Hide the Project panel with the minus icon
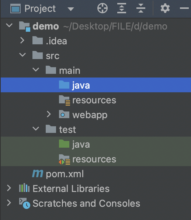 pyautogui.click(x=184, y=8)
